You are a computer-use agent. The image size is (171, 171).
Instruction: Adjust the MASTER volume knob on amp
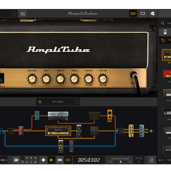(88, 79)
